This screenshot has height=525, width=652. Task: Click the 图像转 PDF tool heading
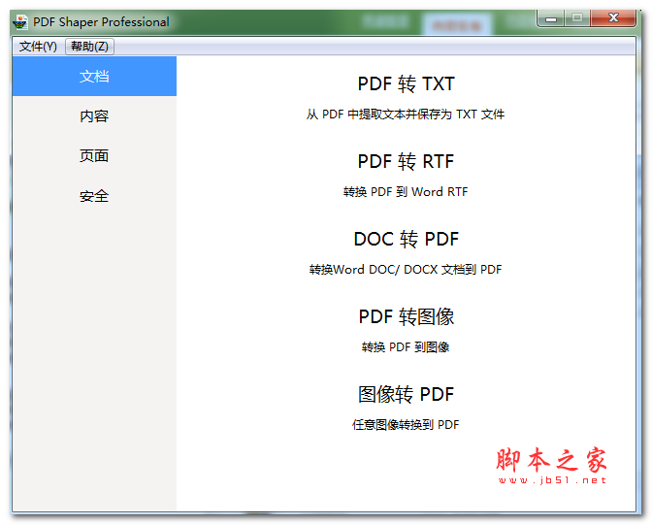coord(406,394)
